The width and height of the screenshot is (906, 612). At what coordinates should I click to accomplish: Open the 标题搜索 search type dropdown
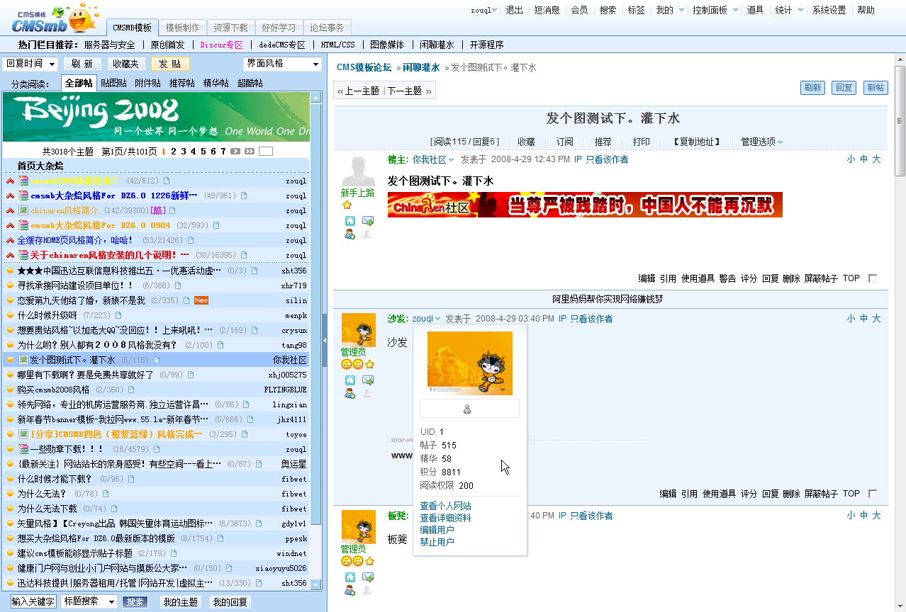[89, 601]
